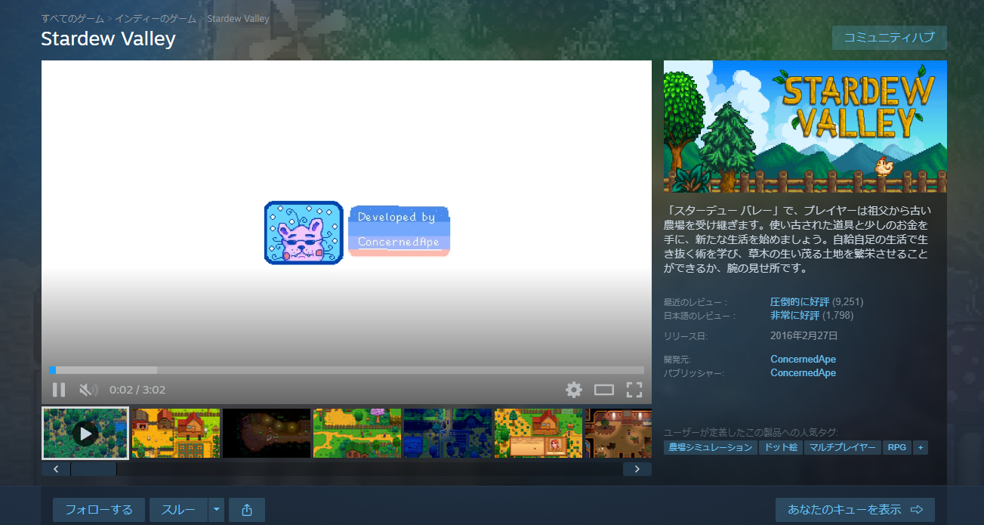Pause the trailer video

(58, 390)
